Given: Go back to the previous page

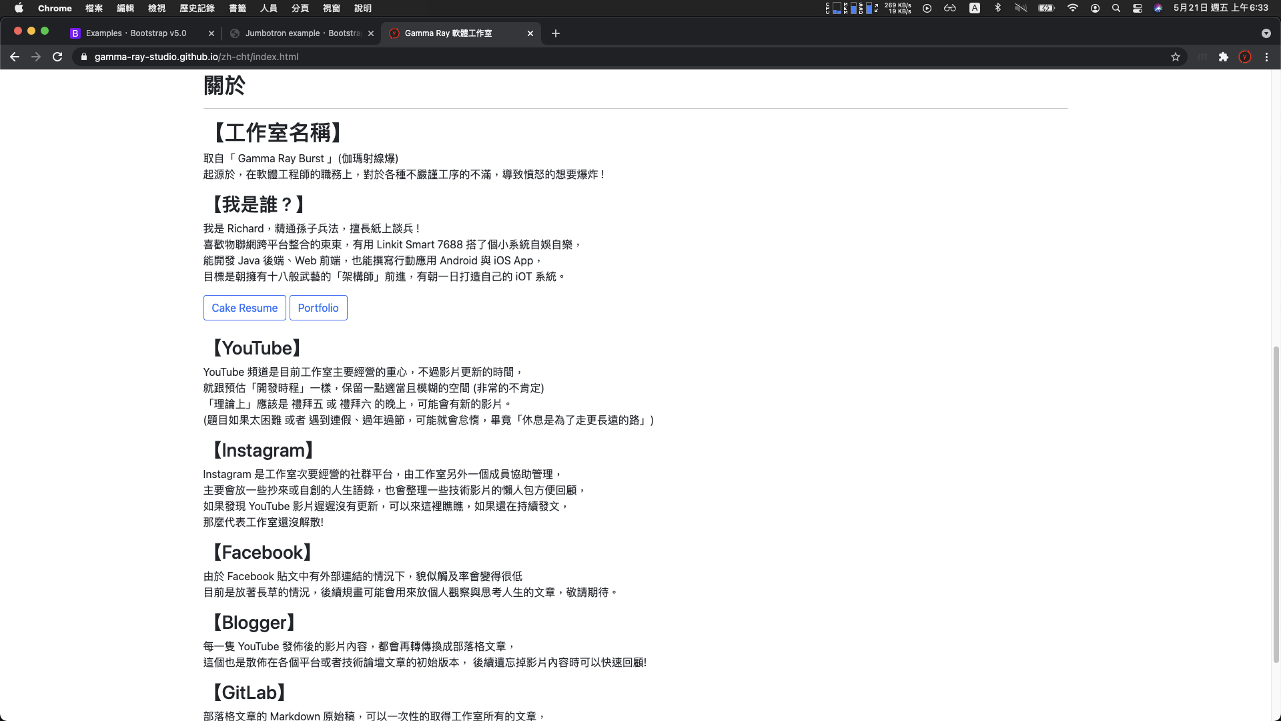Looking at the screenshot, I should tap(15, 57).
